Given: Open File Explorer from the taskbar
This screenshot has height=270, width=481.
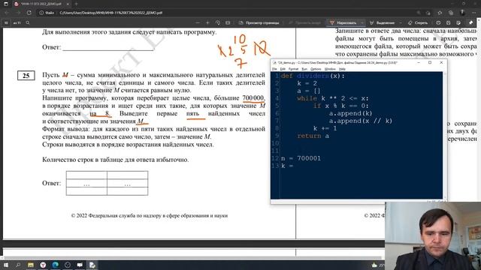Looking at the screenshot, I should 30,265.
